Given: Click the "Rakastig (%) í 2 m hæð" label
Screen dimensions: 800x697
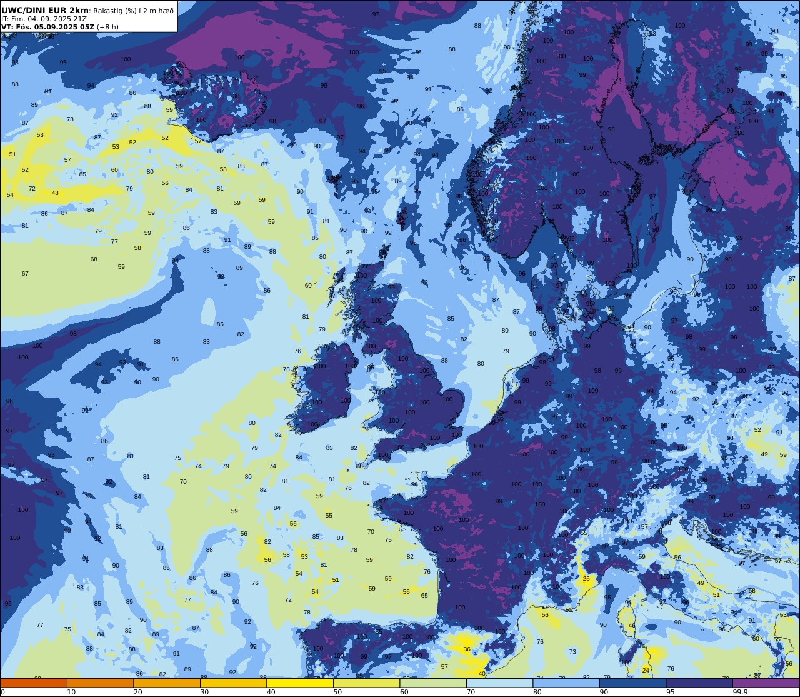Looking at the screenshot, I should pyautogui.click(x=133, y=11).
